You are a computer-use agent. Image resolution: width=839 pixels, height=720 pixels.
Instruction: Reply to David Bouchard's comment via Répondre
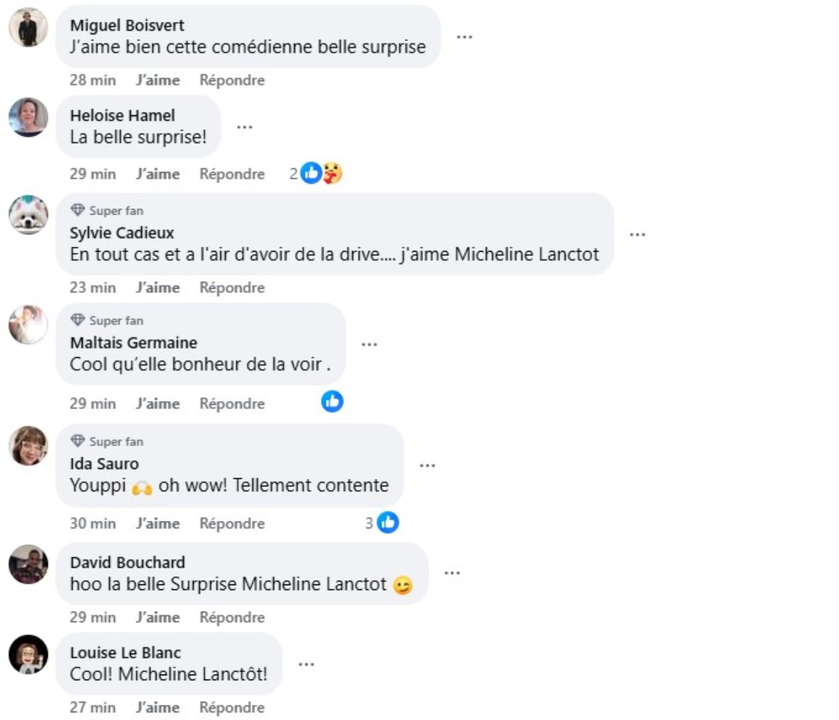pyautogui.click(x=232, y=617)
